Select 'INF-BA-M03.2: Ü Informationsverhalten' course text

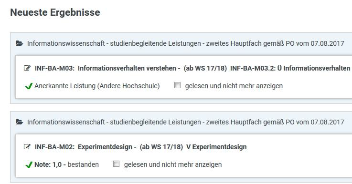[290, 68]
